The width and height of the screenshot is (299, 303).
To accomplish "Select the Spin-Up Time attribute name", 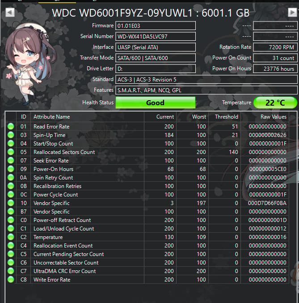I will tap(50, 135).
